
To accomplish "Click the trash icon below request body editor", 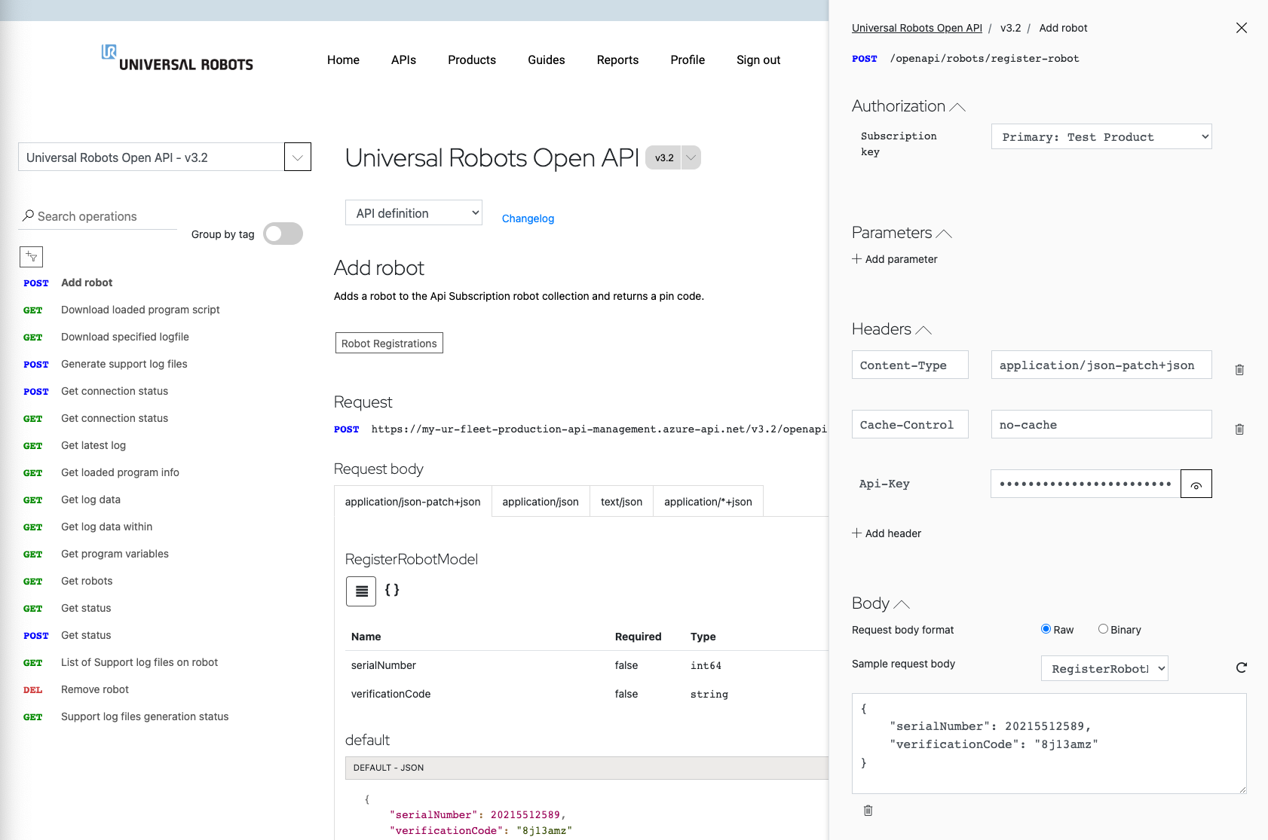I will pos(868,810).
